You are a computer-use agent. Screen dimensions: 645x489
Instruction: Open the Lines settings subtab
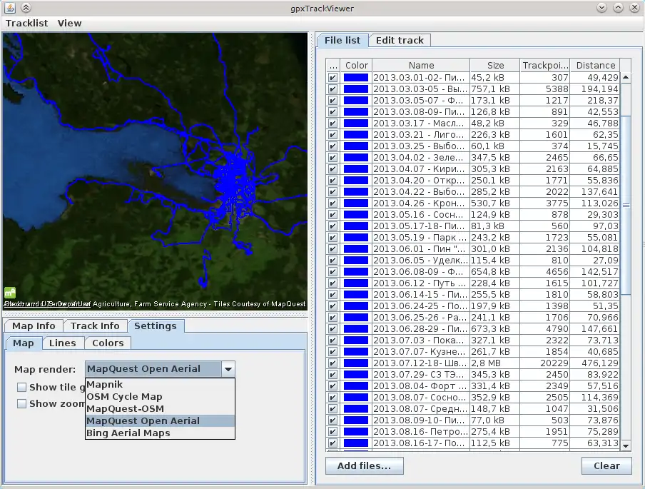click(x=63, y=343)
